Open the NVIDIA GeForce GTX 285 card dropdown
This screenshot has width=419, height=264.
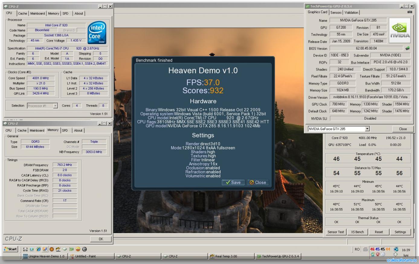pos(367,129)
